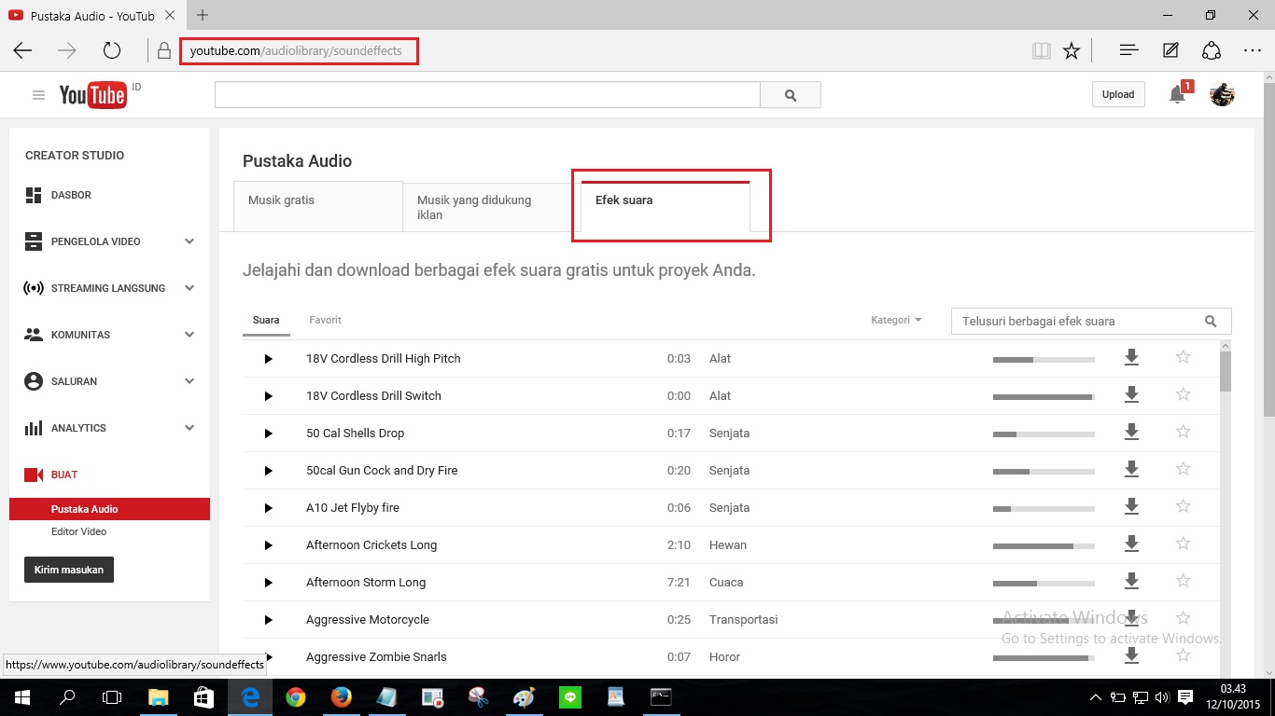Download 18V Cordless Drill Switch
The image size is (1275, 716).
[1131, 394]
